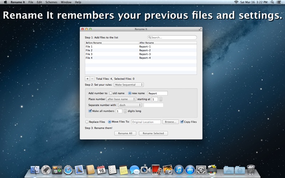This screenshot has width=285, height=178.
Task: Click the Original Location path field
Action: 146,122
